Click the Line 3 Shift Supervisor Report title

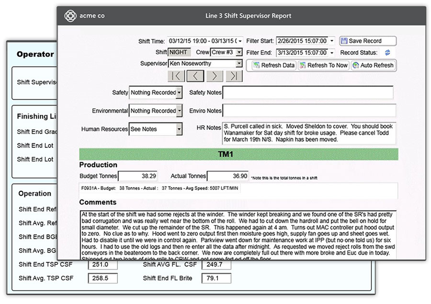tap(248, 16)
